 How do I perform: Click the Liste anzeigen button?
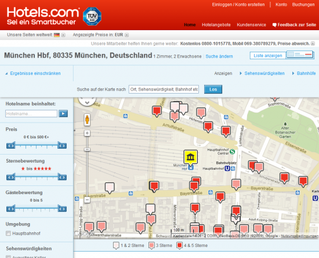[x=268, y=56]
